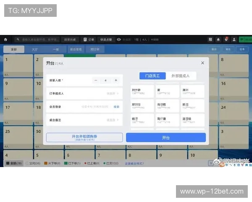Viewport: 252px width, 202px height.
Task: Open the message icon with red badge
Action: [226, 39]
